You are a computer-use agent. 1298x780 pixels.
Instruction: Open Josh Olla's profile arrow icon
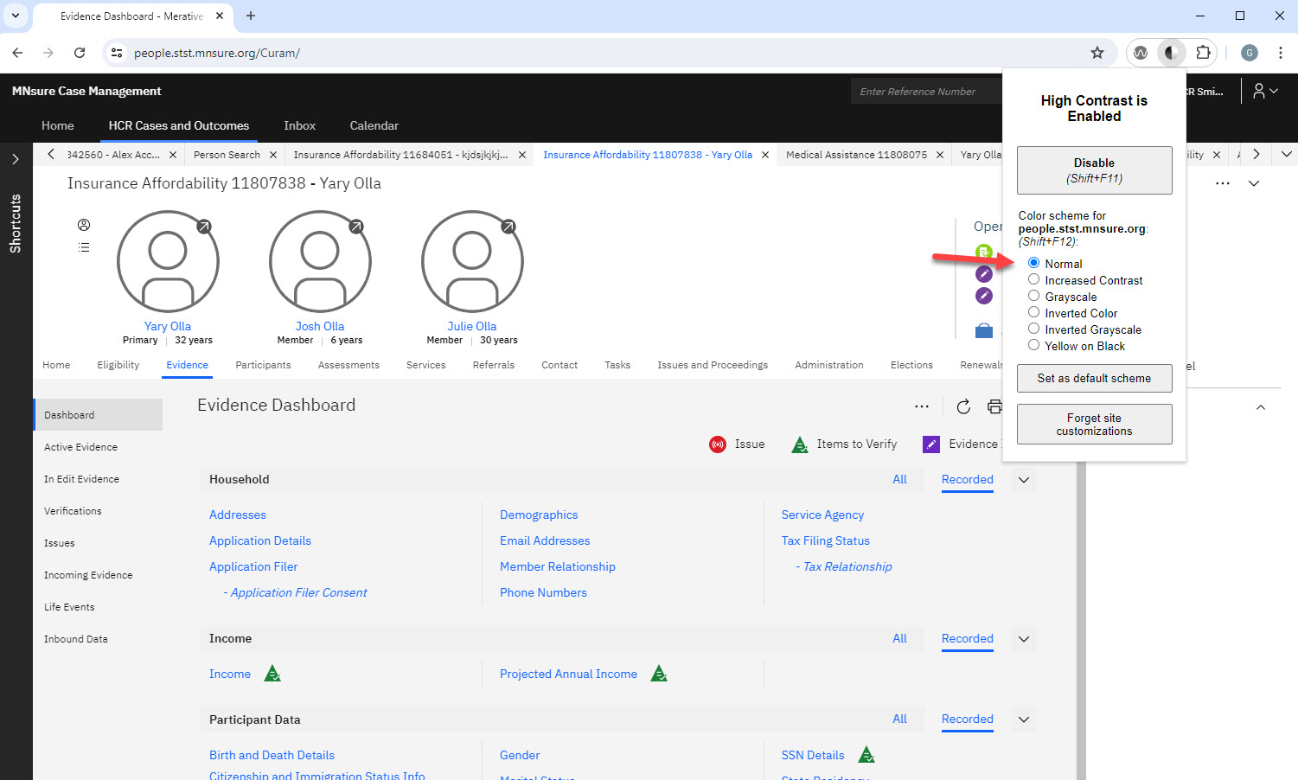tap(356, 227)
